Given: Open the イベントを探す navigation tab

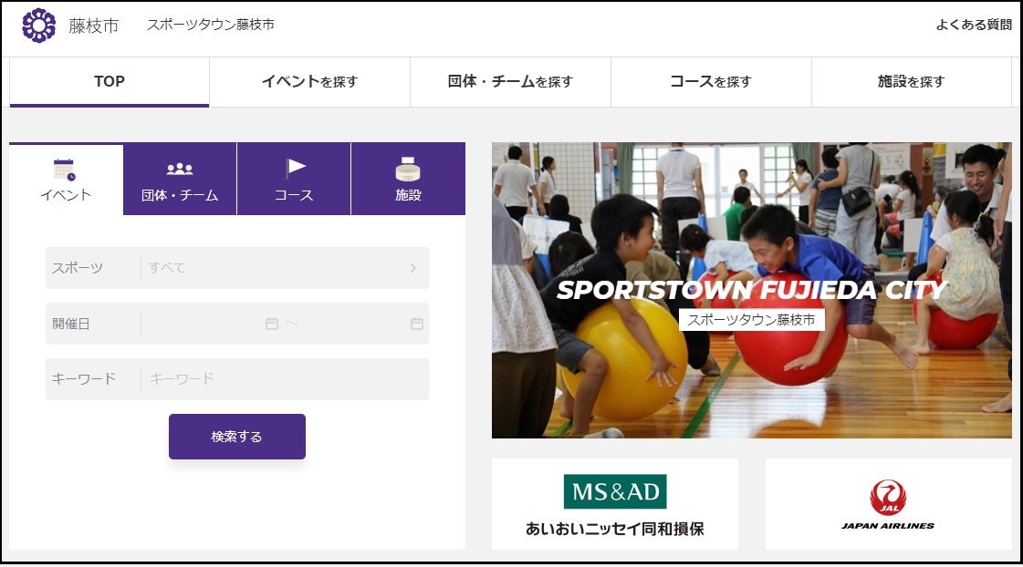Looking at the screenshot, I should (309, 82).
